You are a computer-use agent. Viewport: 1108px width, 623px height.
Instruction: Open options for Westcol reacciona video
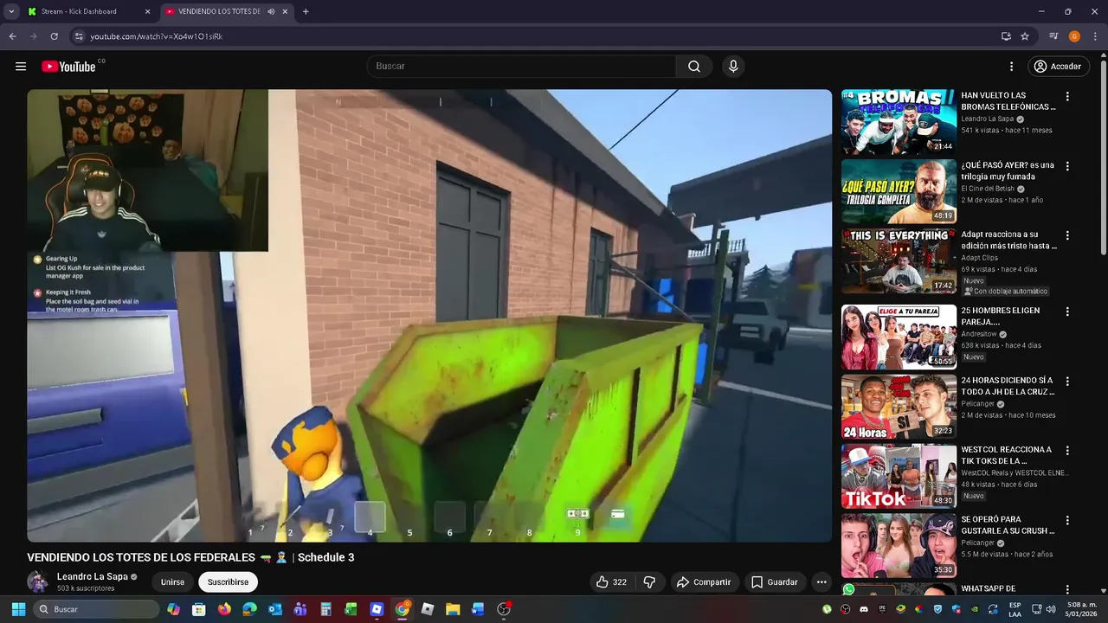tap(1067, 451)
